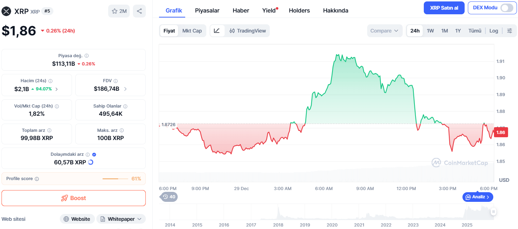Click the $113,11B market cap value
Viewport: 518px width, 229px height.
[x=63, y=64]
